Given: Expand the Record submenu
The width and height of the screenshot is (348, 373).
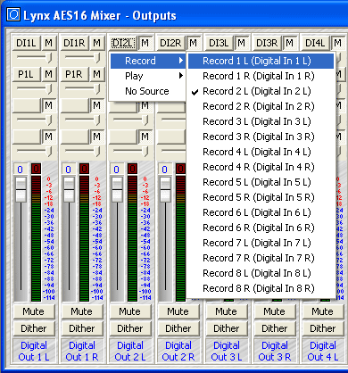Looking at the screenshot, I should (148, 61).
